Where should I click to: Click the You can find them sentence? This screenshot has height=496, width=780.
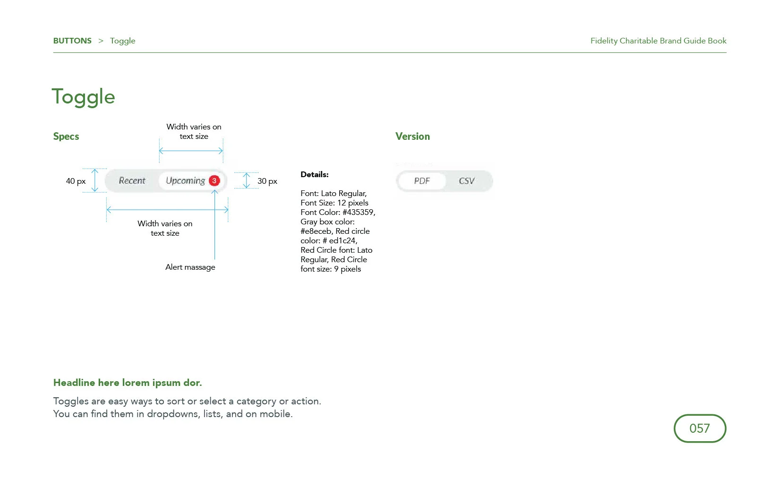(173, 414)
